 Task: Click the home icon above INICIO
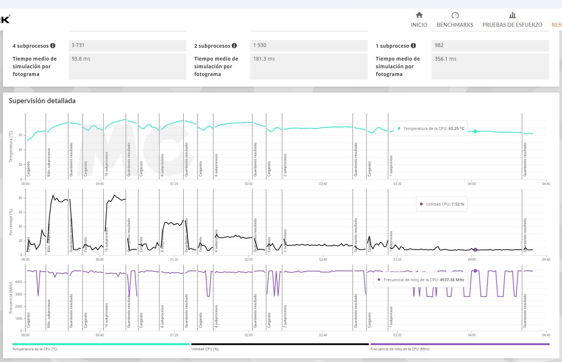[x=419, y=15]
